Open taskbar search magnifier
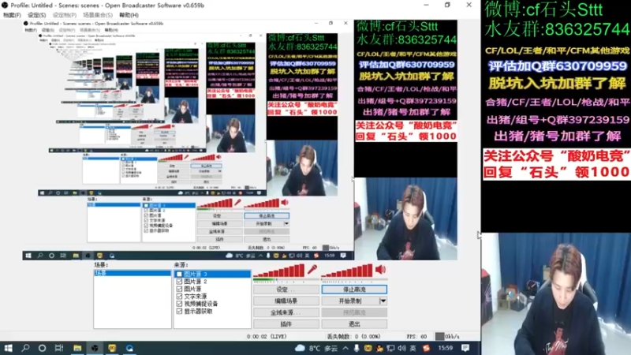 tap(25, 348)
